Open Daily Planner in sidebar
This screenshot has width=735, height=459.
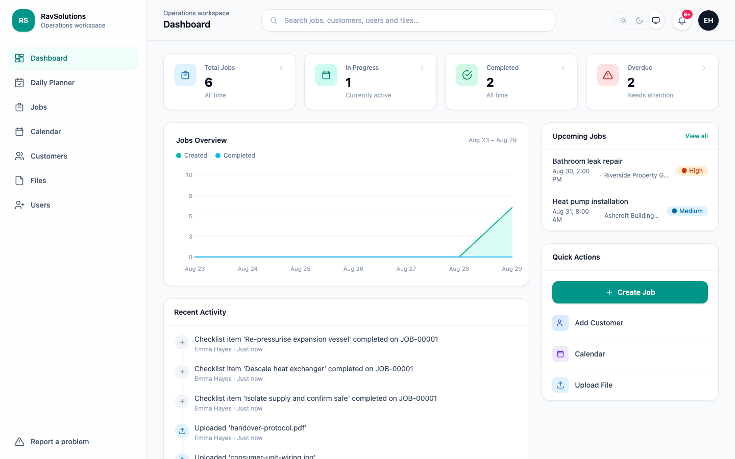click(73, 83)
